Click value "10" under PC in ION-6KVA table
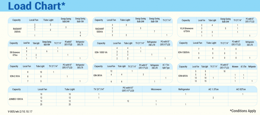 224,71
